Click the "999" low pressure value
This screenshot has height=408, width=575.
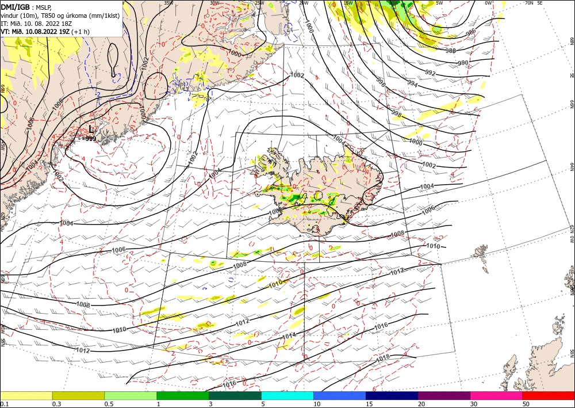[91, 139]
